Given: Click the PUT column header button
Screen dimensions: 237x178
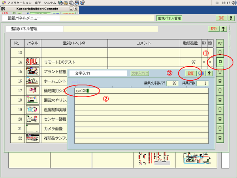Looking at the screenshot, I should click(221, 42).
